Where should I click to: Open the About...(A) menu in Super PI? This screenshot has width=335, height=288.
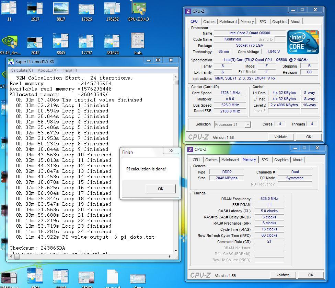(x=48, y=70)
